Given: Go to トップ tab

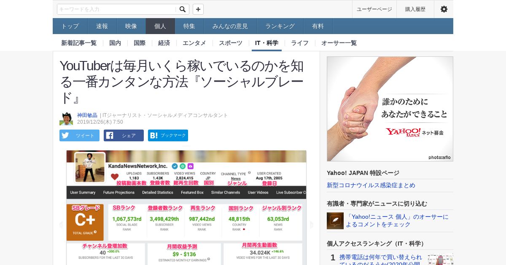Looking at the screenshot, I should click(70, 26).
